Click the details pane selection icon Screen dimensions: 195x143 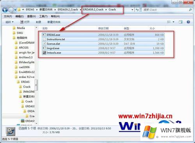[11, 131]
